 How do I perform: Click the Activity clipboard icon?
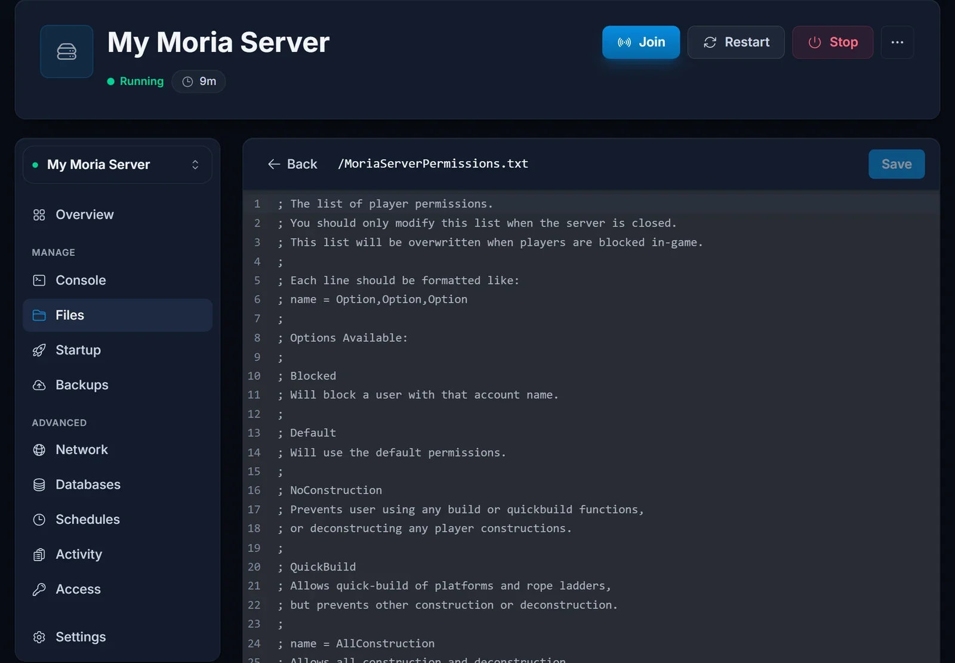point(39,554)
